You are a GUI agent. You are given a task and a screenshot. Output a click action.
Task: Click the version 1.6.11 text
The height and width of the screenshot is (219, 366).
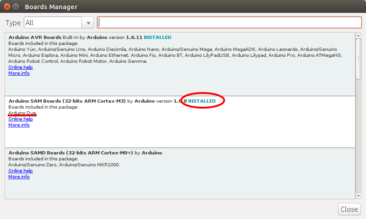coord(125,38)
